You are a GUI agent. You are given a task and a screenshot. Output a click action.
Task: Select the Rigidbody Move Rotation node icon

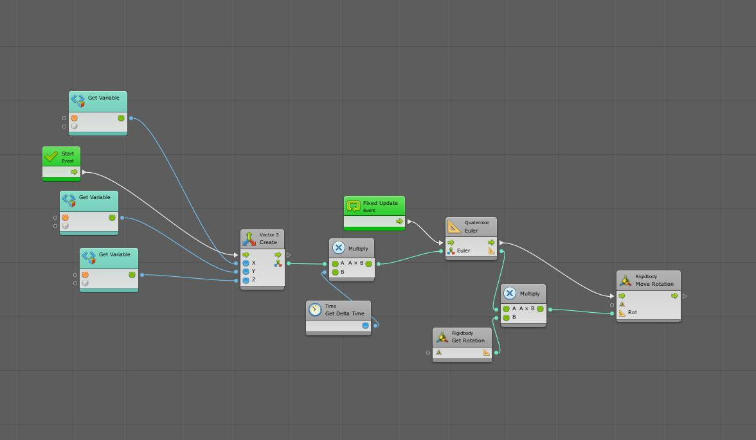[x=625, y=280]
